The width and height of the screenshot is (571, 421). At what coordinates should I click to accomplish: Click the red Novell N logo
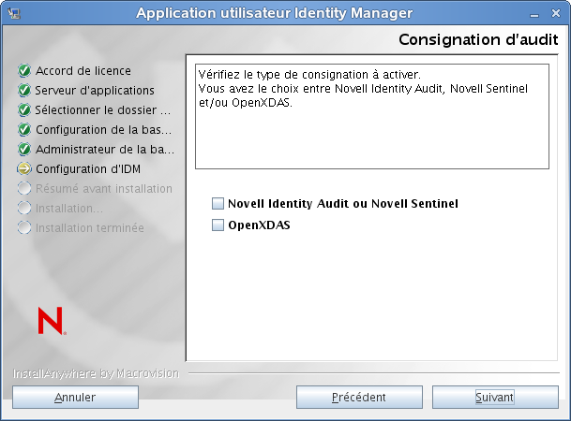tap(51, 321)
